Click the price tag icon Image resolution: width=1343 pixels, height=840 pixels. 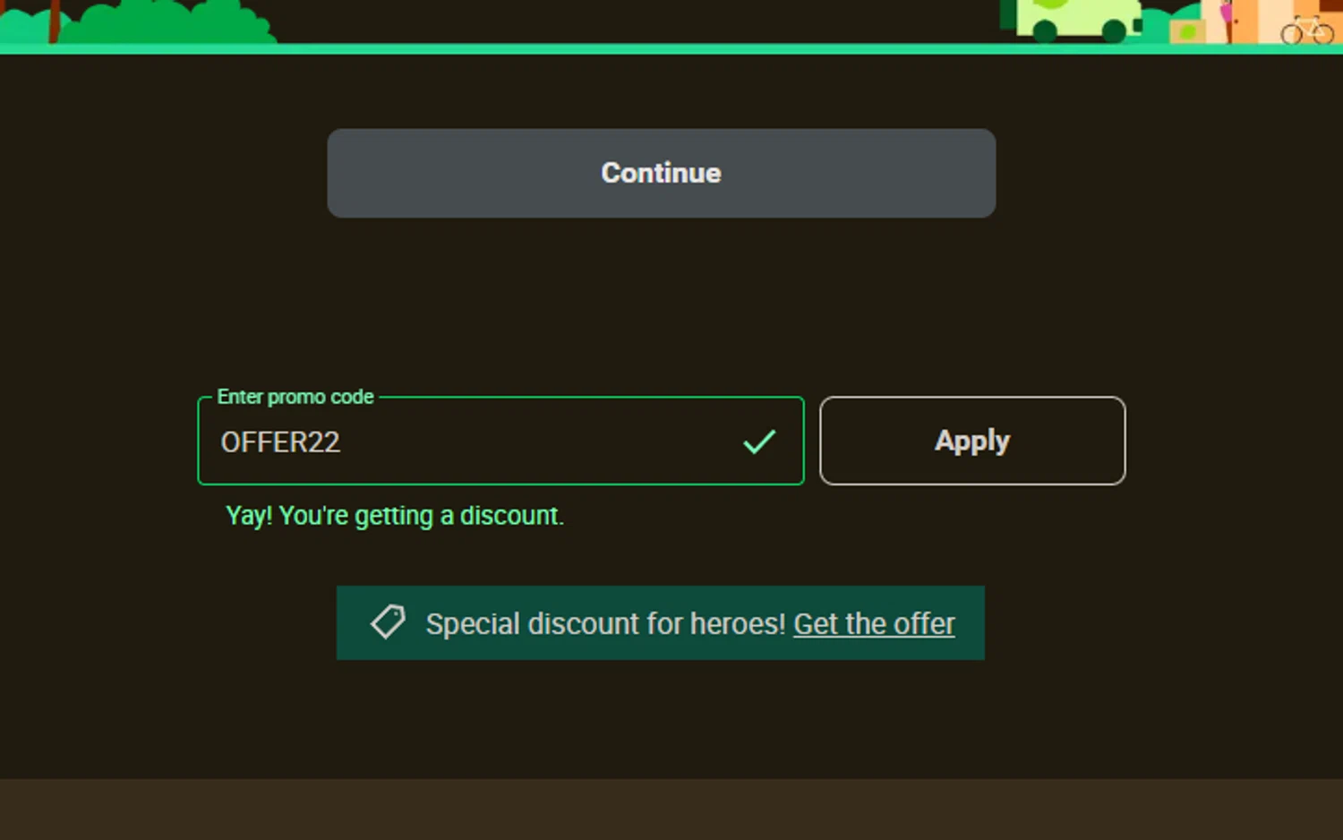388,622
